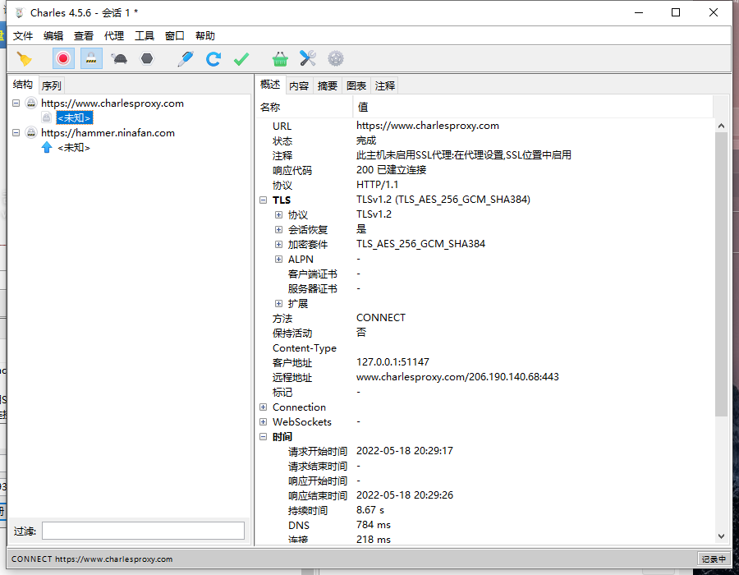Expand the 加密套件 row

point(278,245)
